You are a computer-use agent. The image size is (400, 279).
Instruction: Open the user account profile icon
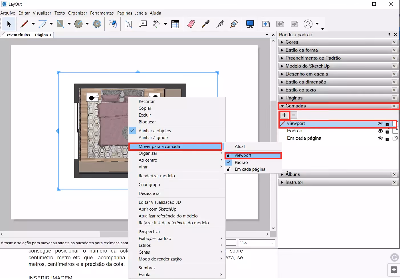pyautogui.click(x=308, y=24)
